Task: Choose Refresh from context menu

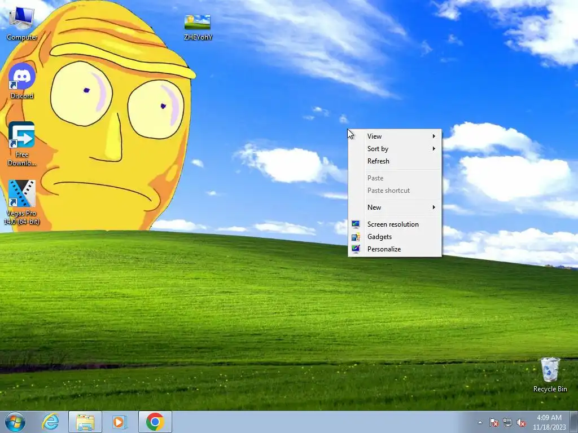Action: click(x=395, y=161)
